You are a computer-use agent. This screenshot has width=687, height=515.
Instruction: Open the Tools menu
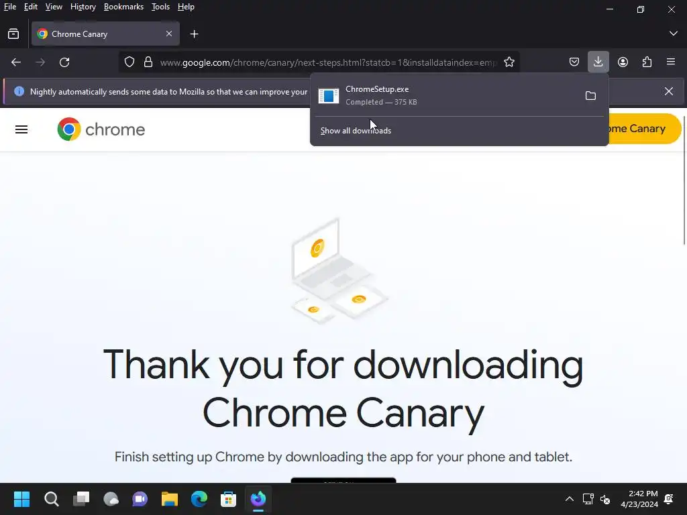click(160, 7)
